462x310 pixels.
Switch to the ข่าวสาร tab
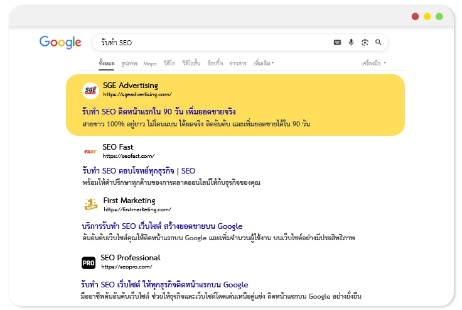click(238, 64)
